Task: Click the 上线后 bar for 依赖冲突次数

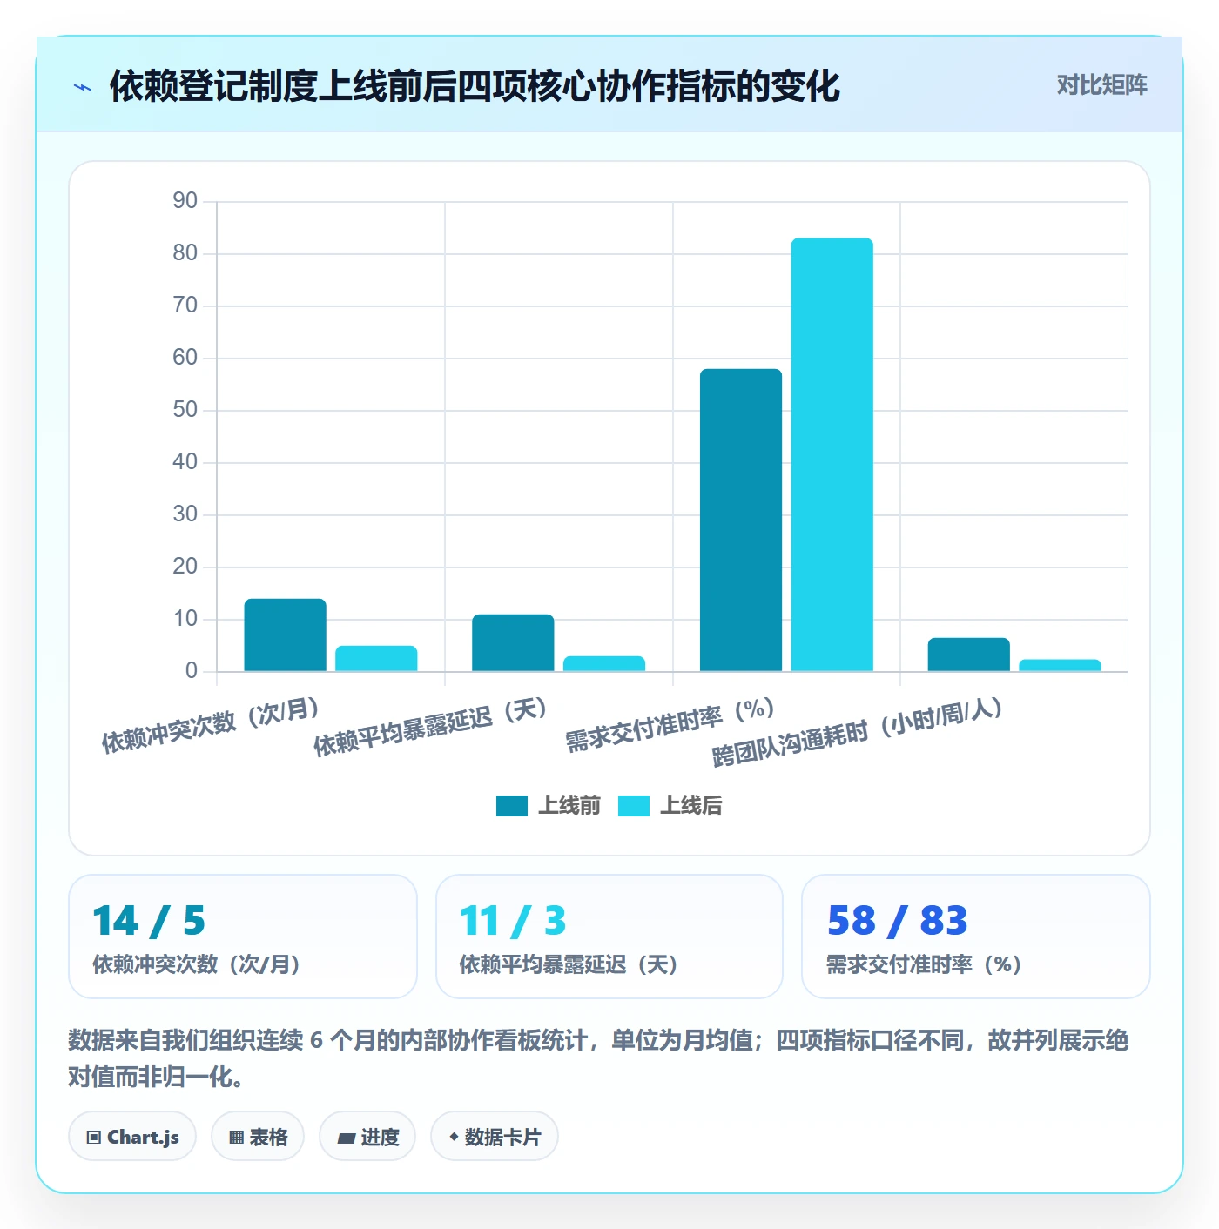Action: [376, 658]
